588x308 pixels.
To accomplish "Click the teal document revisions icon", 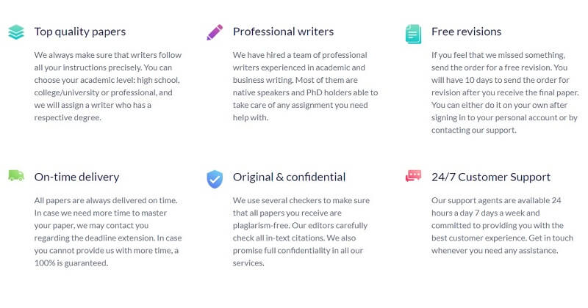I will (413, 34).
